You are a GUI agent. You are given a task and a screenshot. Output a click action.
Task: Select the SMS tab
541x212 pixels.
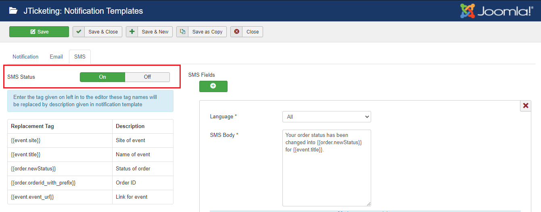click(x=80, y=57)
